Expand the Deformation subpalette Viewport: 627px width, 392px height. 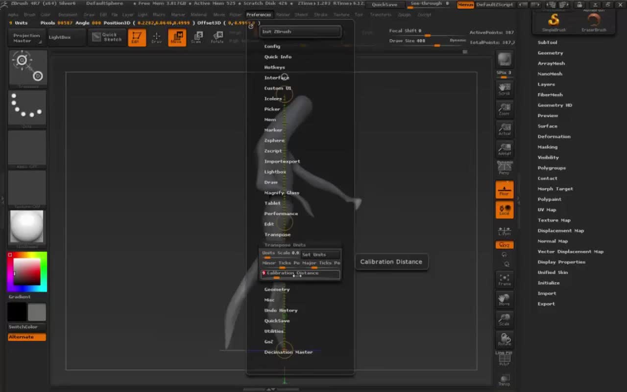point(554,137)
